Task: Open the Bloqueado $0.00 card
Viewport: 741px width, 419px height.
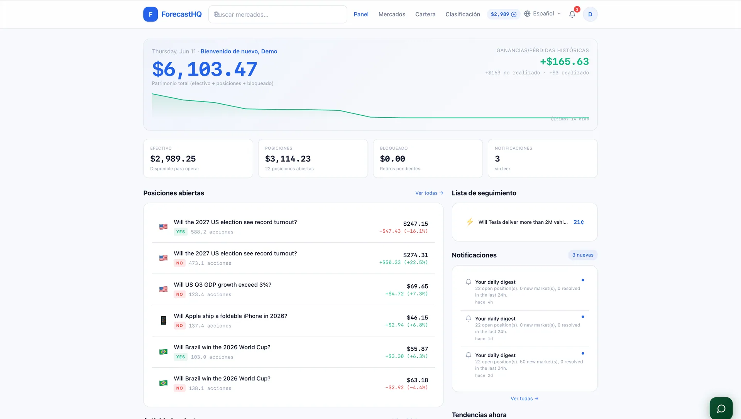Action: point(428,159)
